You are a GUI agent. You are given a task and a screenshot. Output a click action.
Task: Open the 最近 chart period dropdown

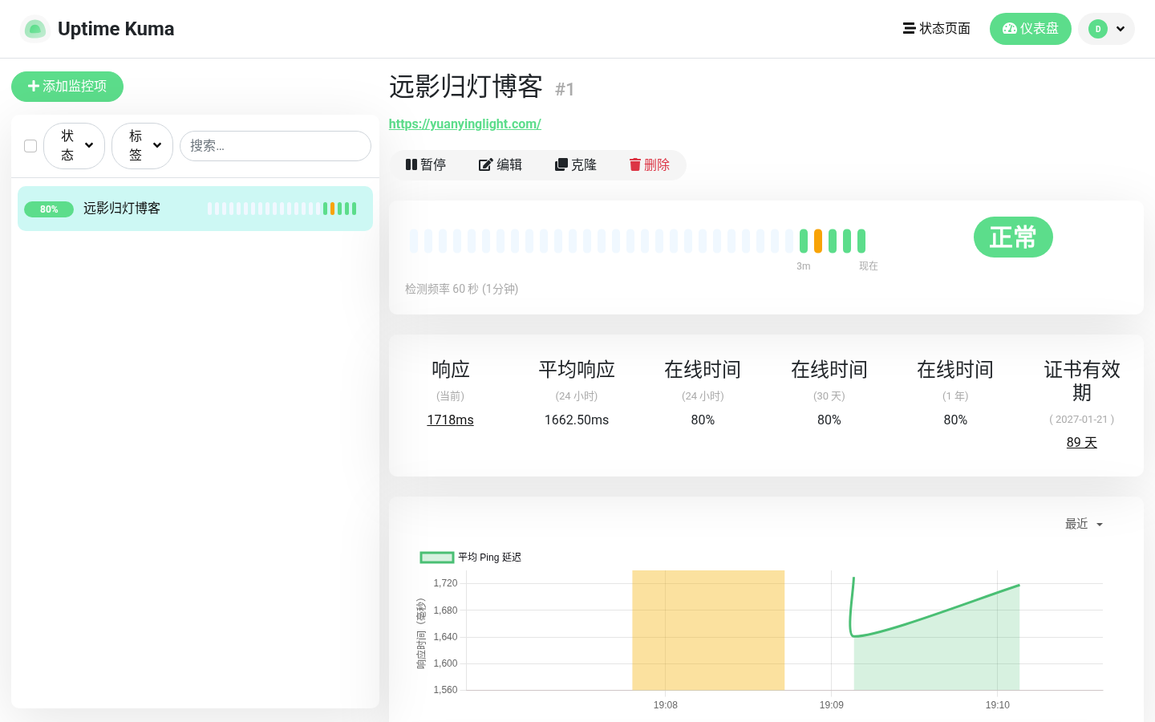pos(1084,524)
